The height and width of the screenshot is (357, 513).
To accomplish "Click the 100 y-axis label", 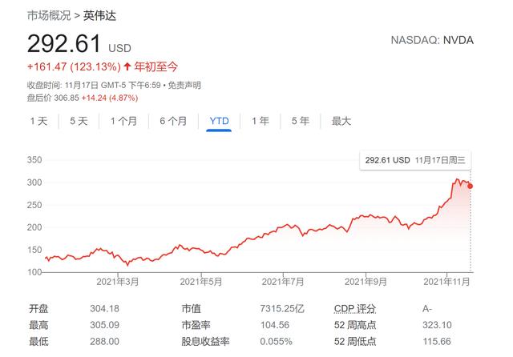I will (x=34, y=272).
